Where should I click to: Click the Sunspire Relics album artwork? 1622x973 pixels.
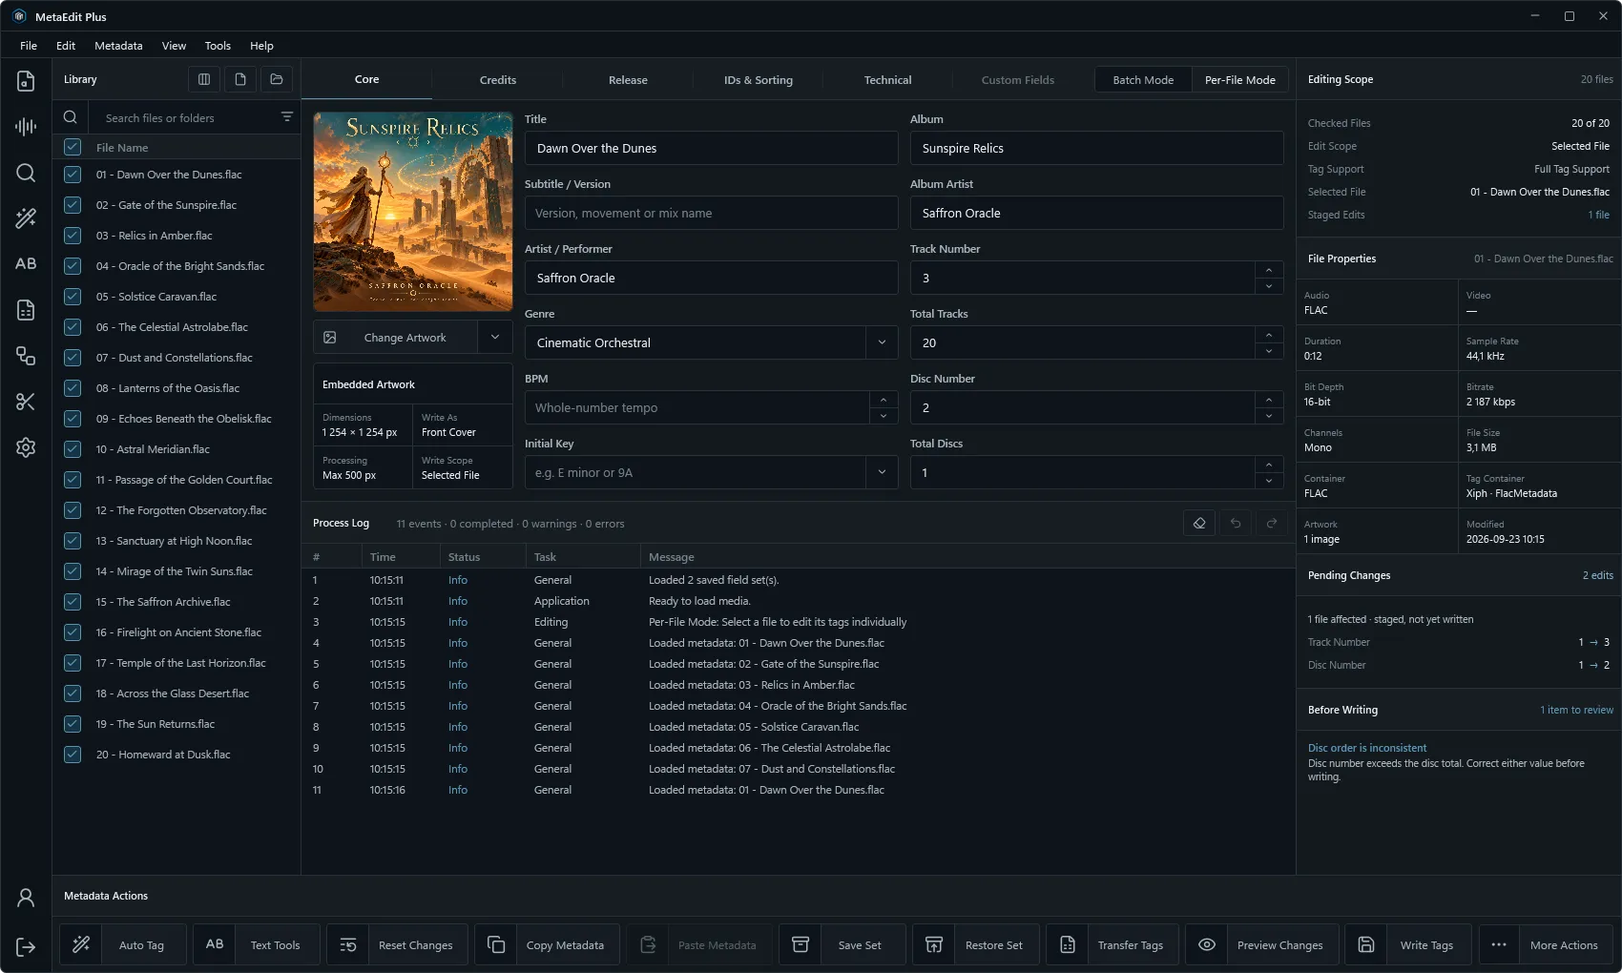(413, 212)
